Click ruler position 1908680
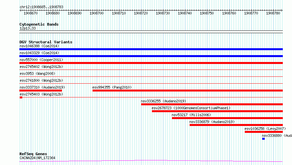The image size is (292, 165). click(x=52, y=13)
